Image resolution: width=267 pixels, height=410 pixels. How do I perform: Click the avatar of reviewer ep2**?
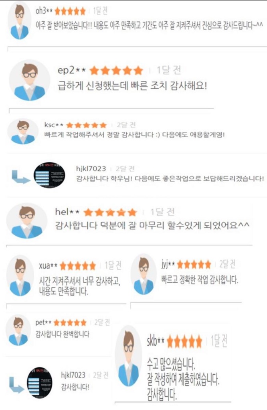pos(30,81)
